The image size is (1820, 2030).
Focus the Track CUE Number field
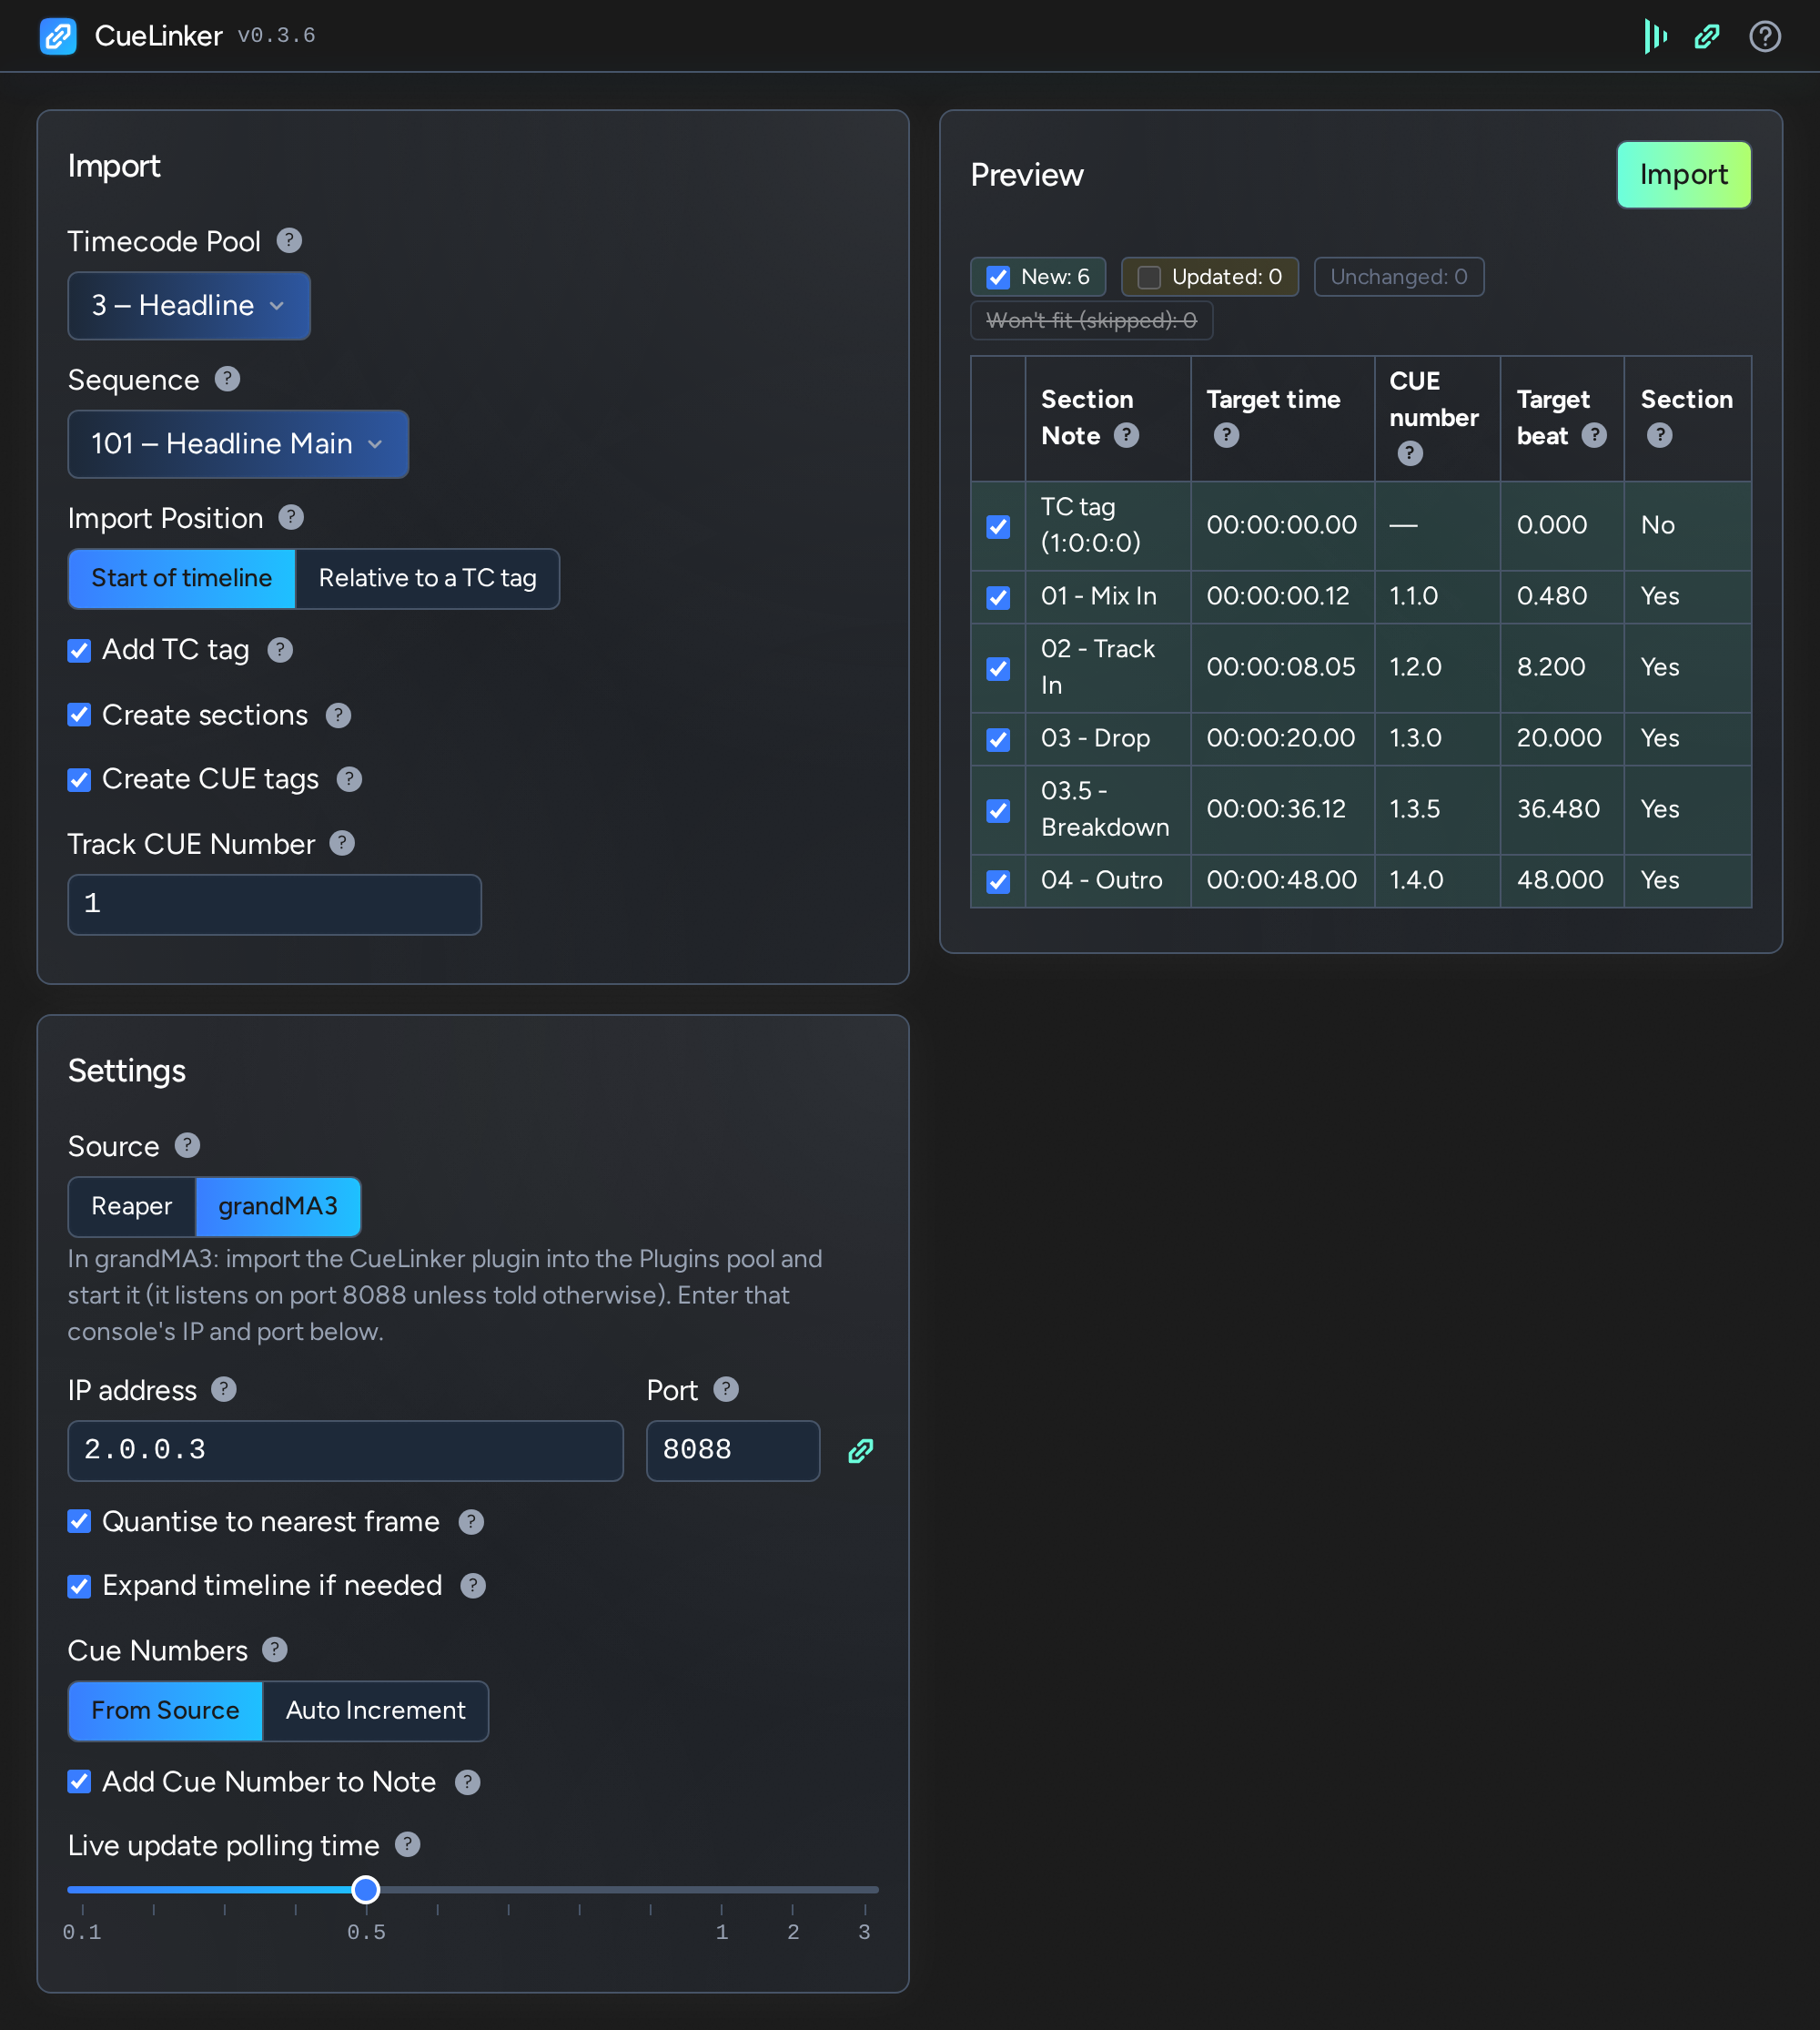pos(274,905)
